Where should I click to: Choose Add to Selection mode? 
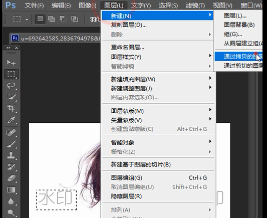click(x=52, y=19)
